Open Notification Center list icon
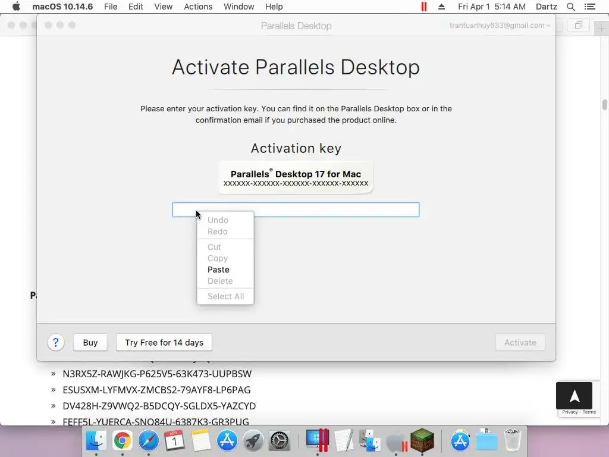The image size is (609, 457). pos(589,7)
